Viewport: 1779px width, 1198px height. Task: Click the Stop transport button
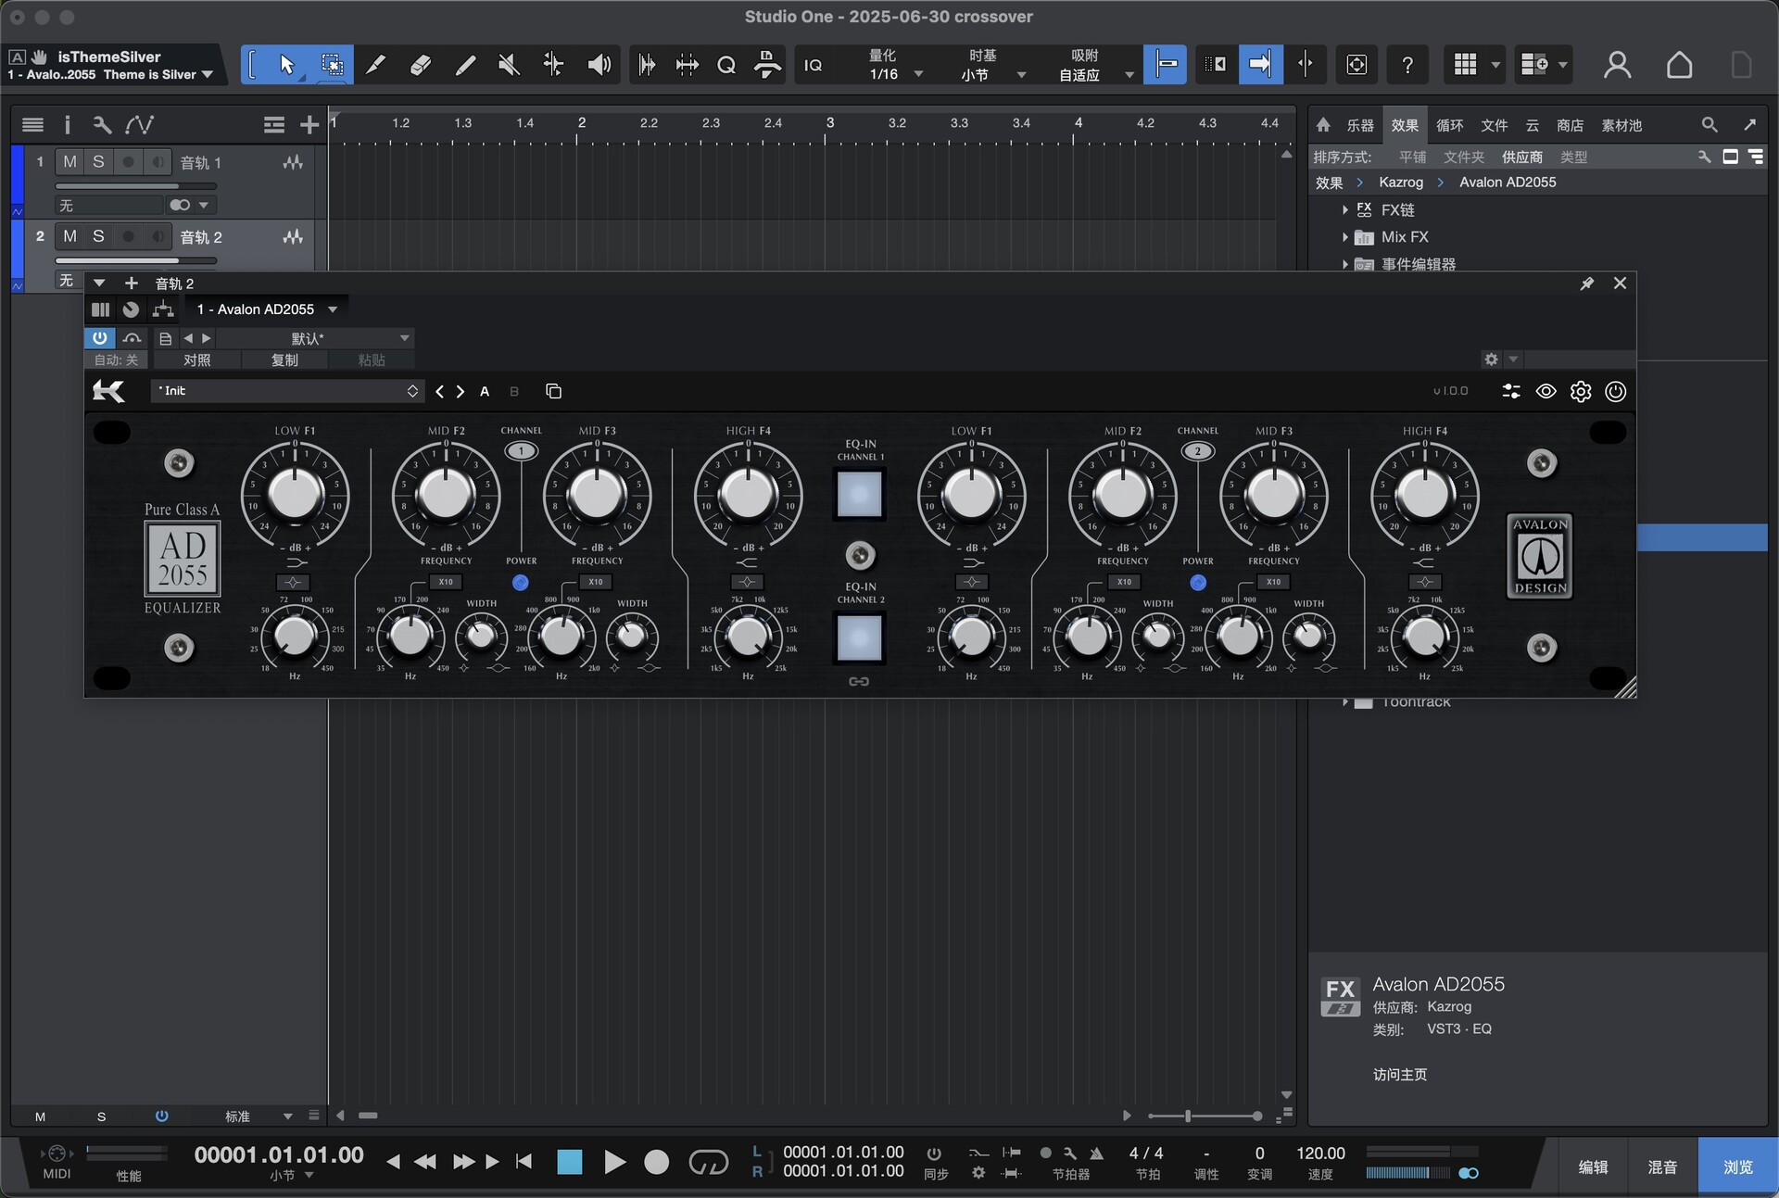click(x=570, y=1162)
